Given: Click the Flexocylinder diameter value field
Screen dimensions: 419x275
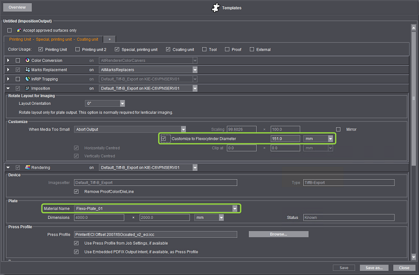Looking at the screenshot, I should 284,139.
